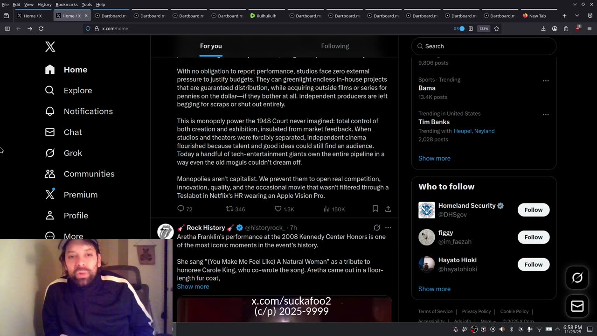The width and height of the screenshot is (597, 336).
Task: Open Grok from the sidebar
Action: pyautogui.click(x=63, y=153)
